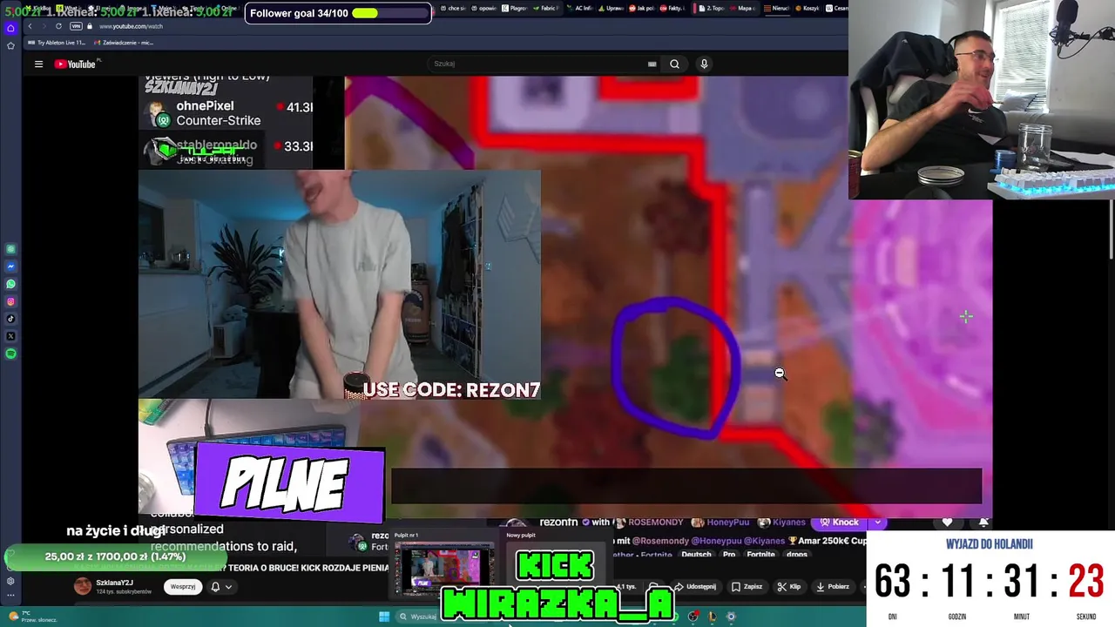Click the padlock site info icon
This screenshot has height=627, width=1115.
(x=89, y=26)
